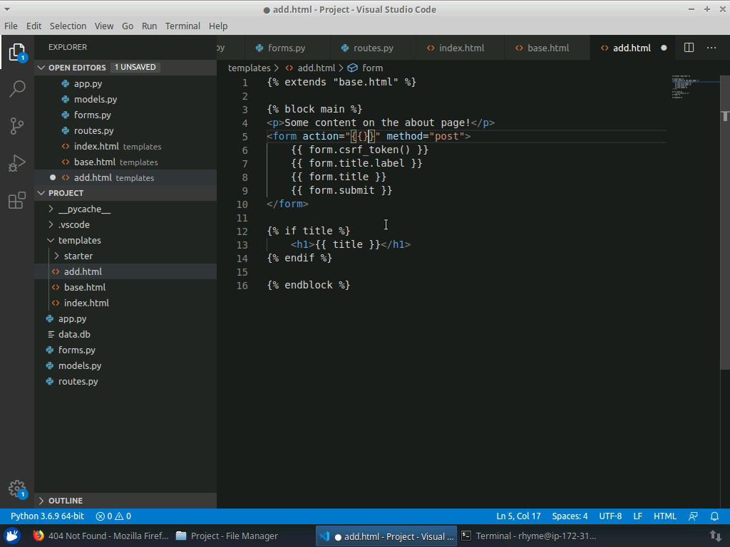The width and height of the screenshot is (730, 547).
Task: Open the Help menu
Action: point(218,26)
